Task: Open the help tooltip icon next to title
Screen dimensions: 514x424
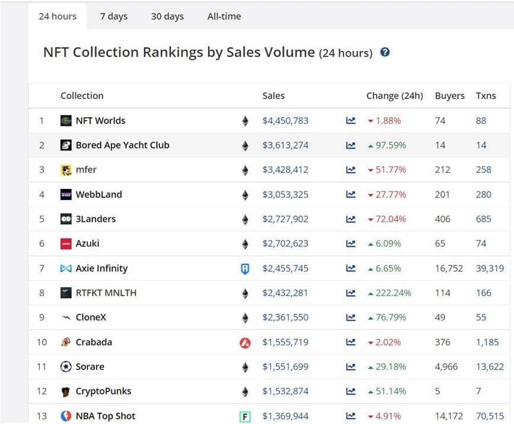Action: (x=385, y=52)
